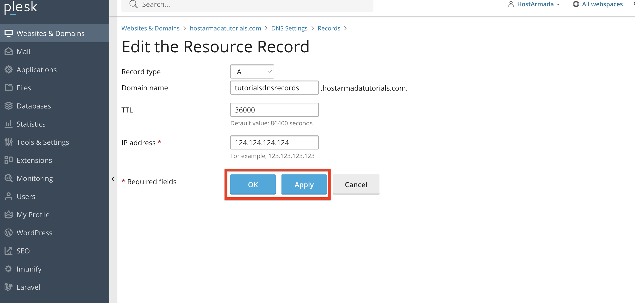Click the search magnifier icon
This screenshot has height=303, width=635.
(x=133, y=4)
